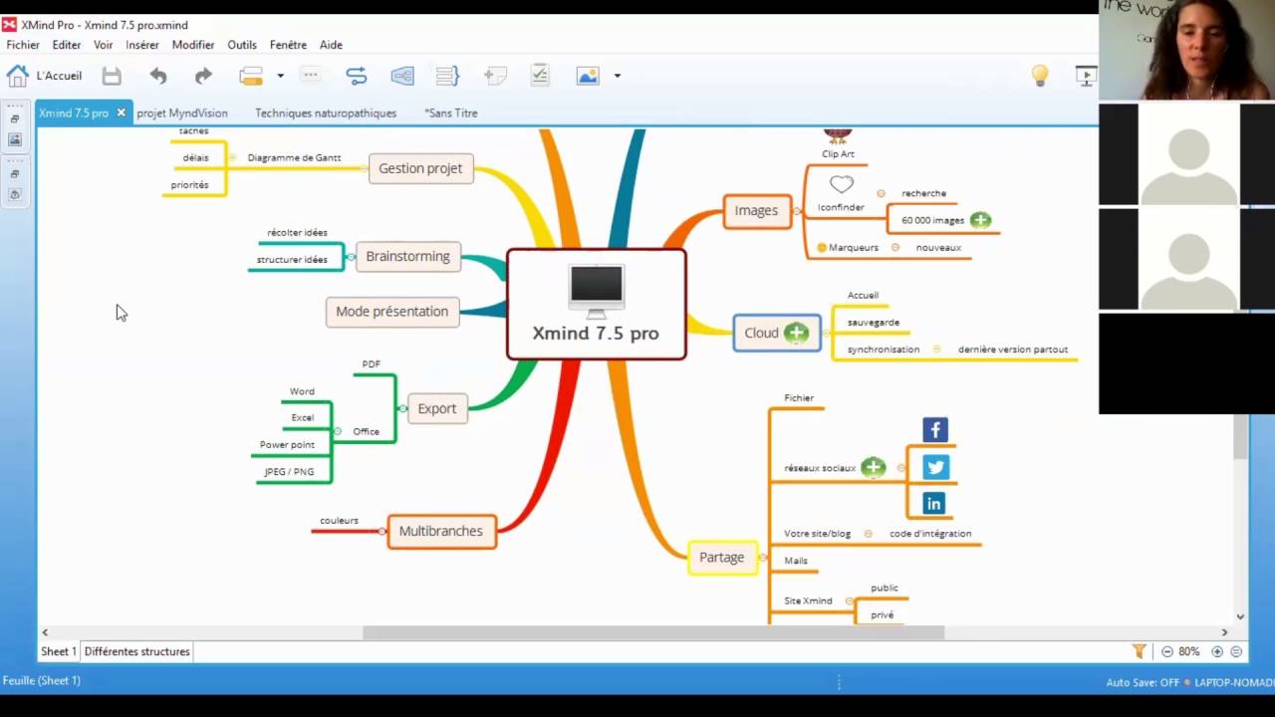This screenshot has height=717, width=1275.
Task: Undo the last action
Action: (x=158, y=76)
